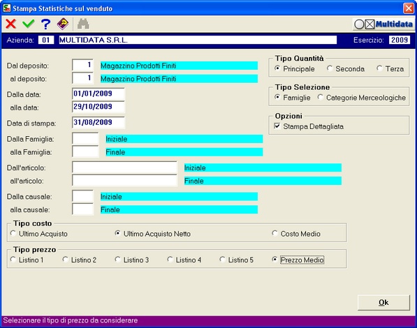Confirm with the green checkmark icon
Screen dimensions: 417x328
(x=29, y=24)
